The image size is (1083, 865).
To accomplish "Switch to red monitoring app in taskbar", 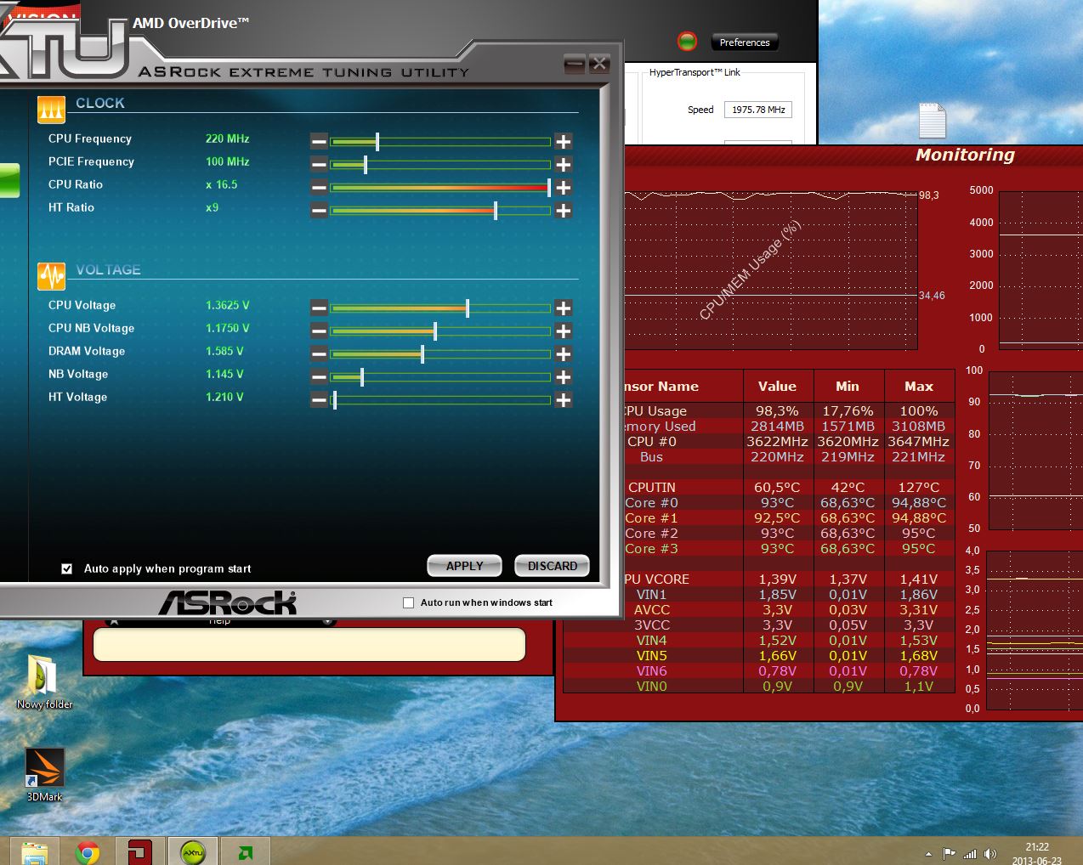I will (x=139, y=852).
